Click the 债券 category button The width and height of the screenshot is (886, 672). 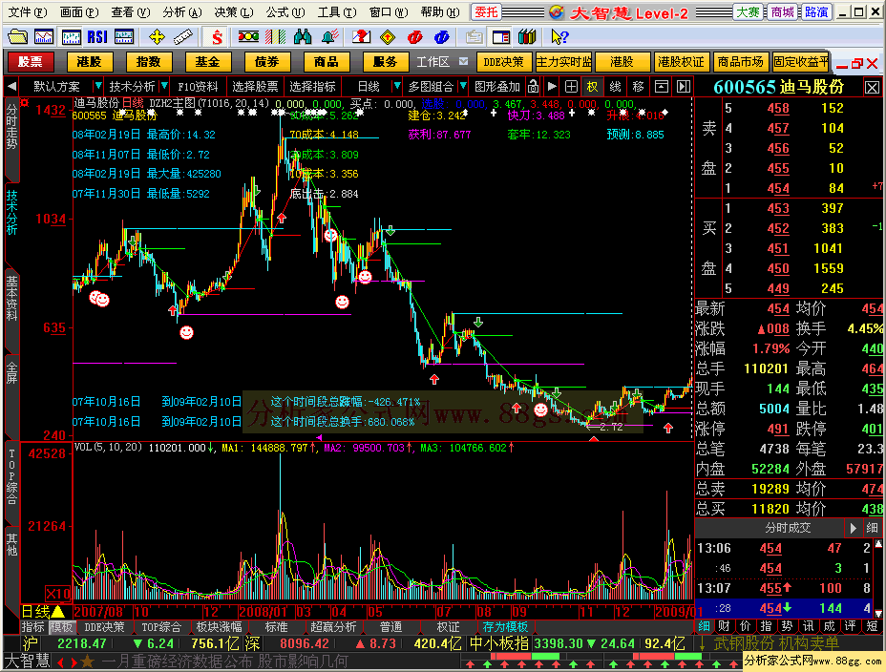[266, 61]
